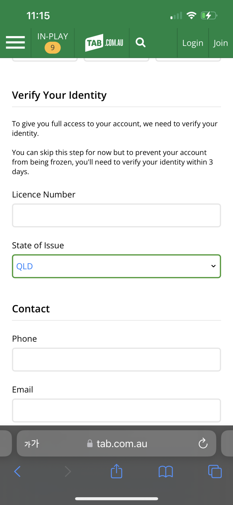This screenshot has width=233, height=505.
Task: Open the IN-PLAY section
Action: [53, 36]
